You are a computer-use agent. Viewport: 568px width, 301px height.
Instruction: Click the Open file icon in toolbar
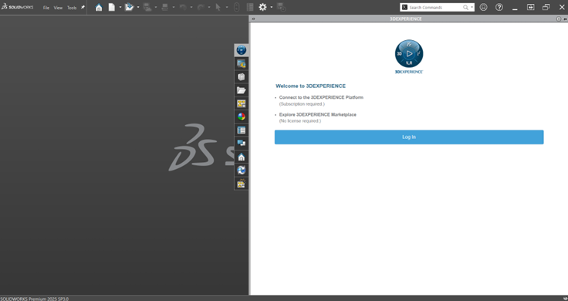coord(129,7)
